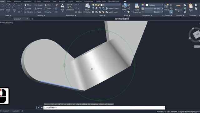Viewport: 200px width, 113px height.
Task: Open the Featured Apps tab
Action: pyautogui.click(x=114, y=1)
